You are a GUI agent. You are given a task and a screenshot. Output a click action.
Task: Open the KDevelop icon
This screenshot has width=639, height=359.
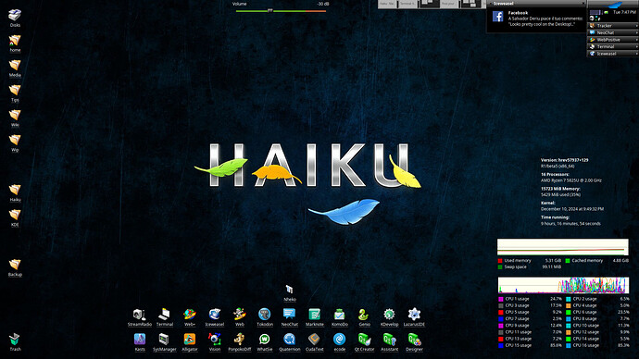tap(389, 315)
